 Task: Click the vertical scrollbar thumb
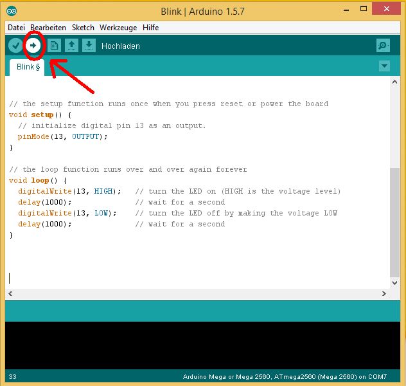pyautogui.click(x=394, y=223)
